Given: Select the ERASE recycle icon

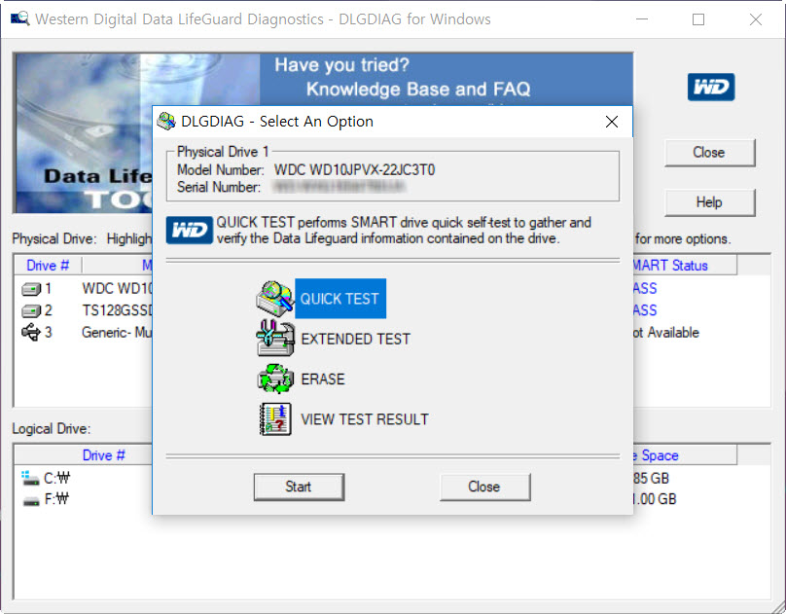Looking at the screenshot, I should [x=275, y=379].
